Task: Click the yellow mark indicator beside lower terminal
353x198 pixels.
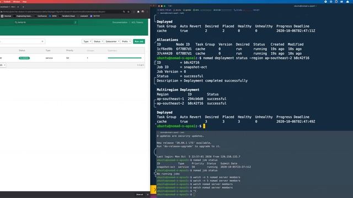Action: click(153, 189)
